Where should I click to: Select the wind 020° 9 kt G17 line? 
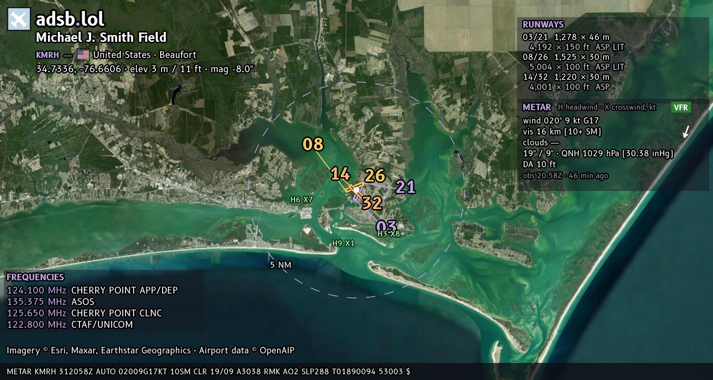pyautogui.click(x=561, y=121)
